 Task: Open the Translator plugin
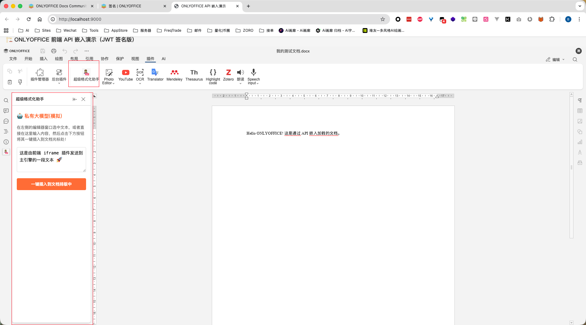point(155,75)
